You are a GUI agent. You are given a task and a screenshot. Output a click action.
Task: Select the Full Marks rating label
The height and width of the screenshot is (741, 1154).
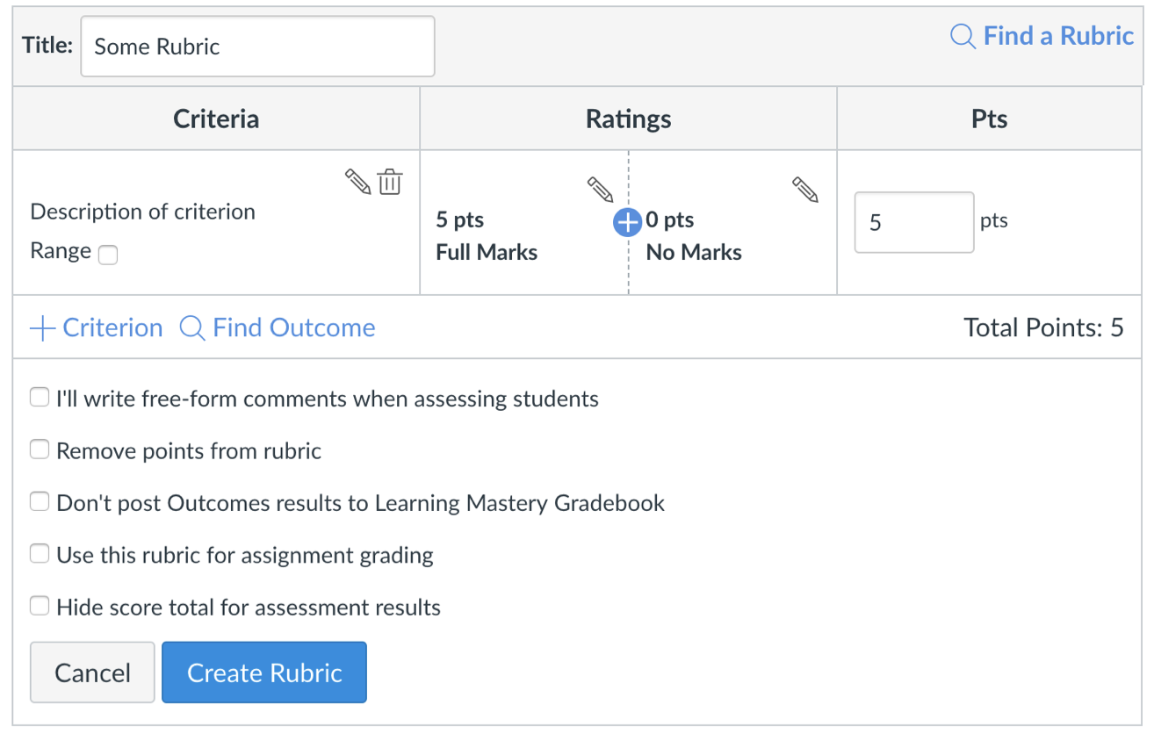pyautogui.click(x=487, y=252)
